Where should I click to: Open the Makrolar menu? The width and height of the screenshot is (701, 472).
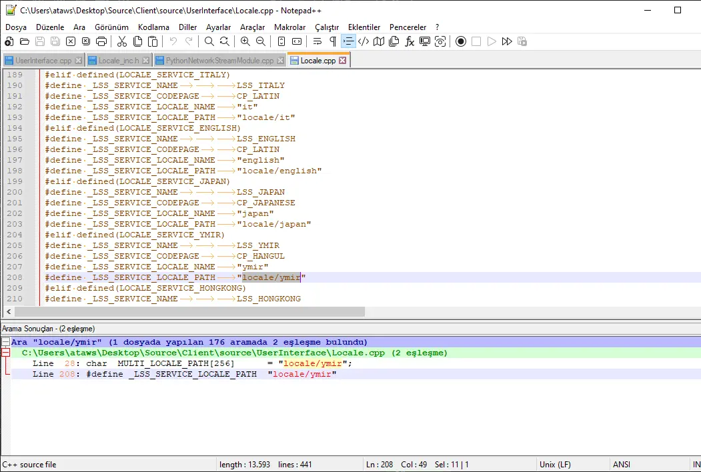(x=289, y=27)
